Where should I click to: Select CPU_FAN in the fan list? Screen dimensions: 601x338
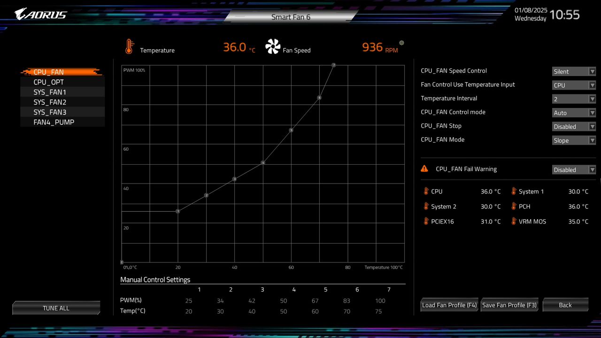pyautogui.click(x=62, y=72)
